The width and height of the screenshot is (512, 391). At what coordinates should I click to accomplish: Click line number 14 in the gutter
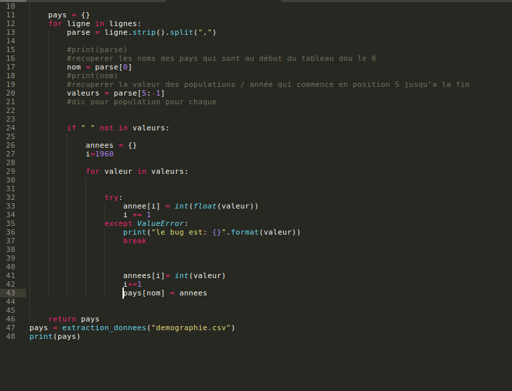[x=11, y=41]
